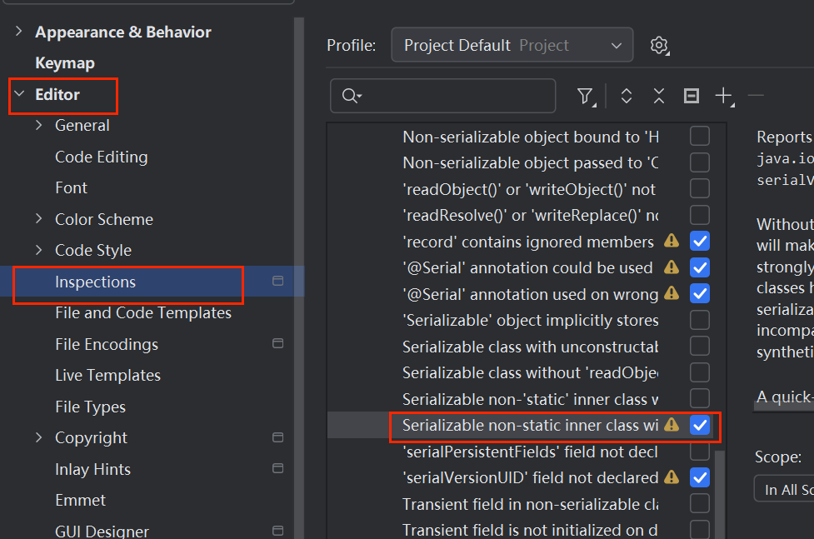Expand General settings chevron
This screenshot has height=539, width=814.
click(x=39, y=125)
